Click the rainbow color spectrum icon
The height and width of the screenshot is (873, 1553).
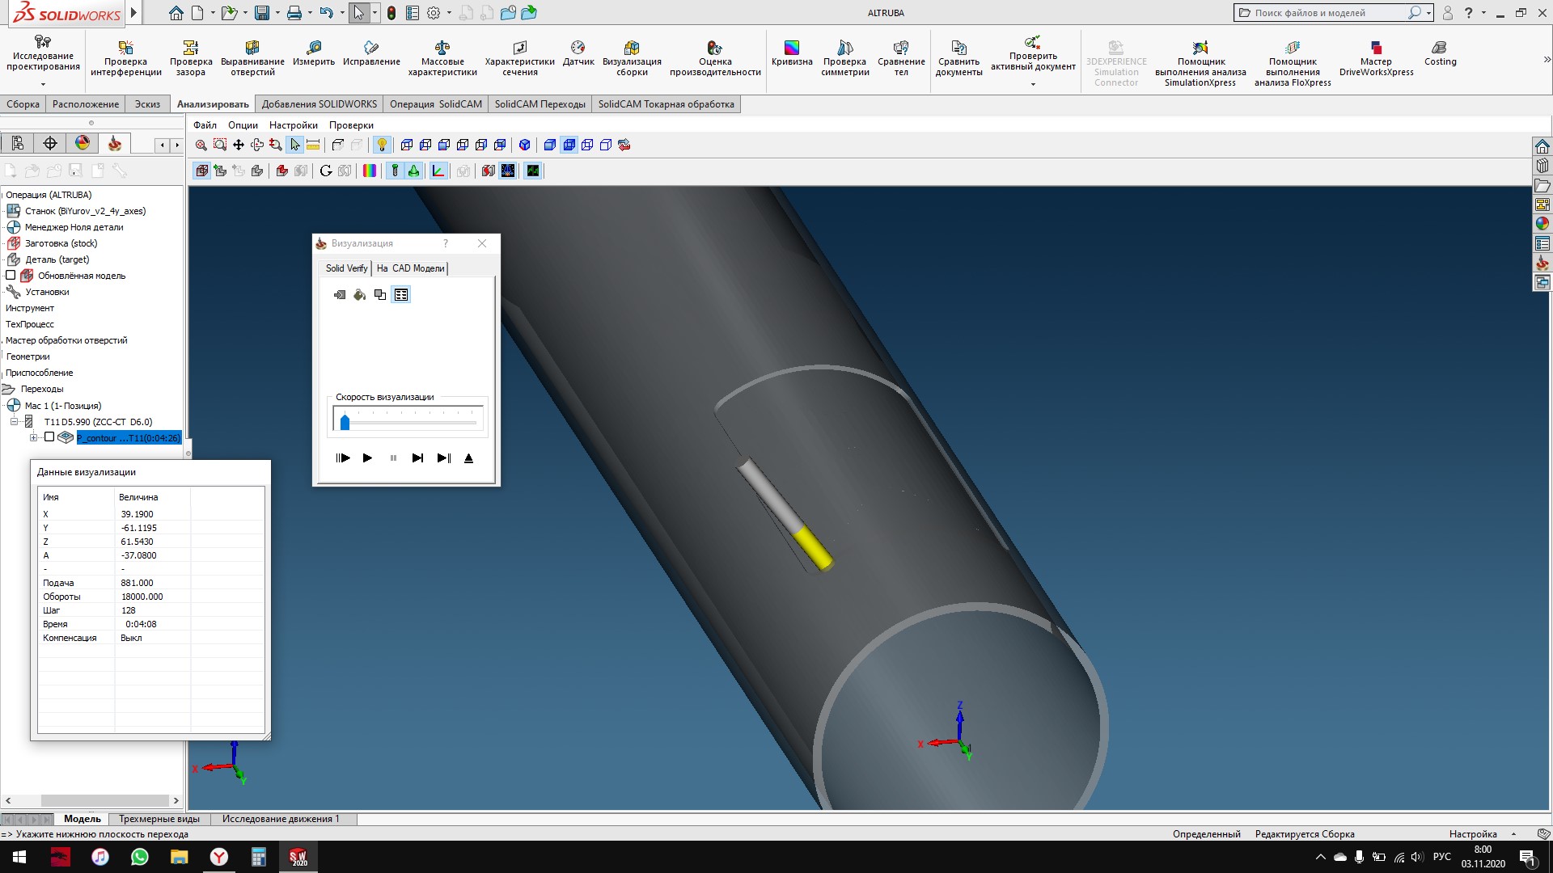point(370,171)
